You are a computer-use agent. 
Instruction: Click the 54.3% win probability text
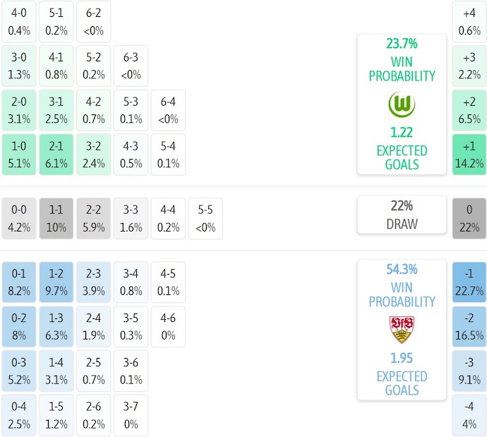[402, 269]
